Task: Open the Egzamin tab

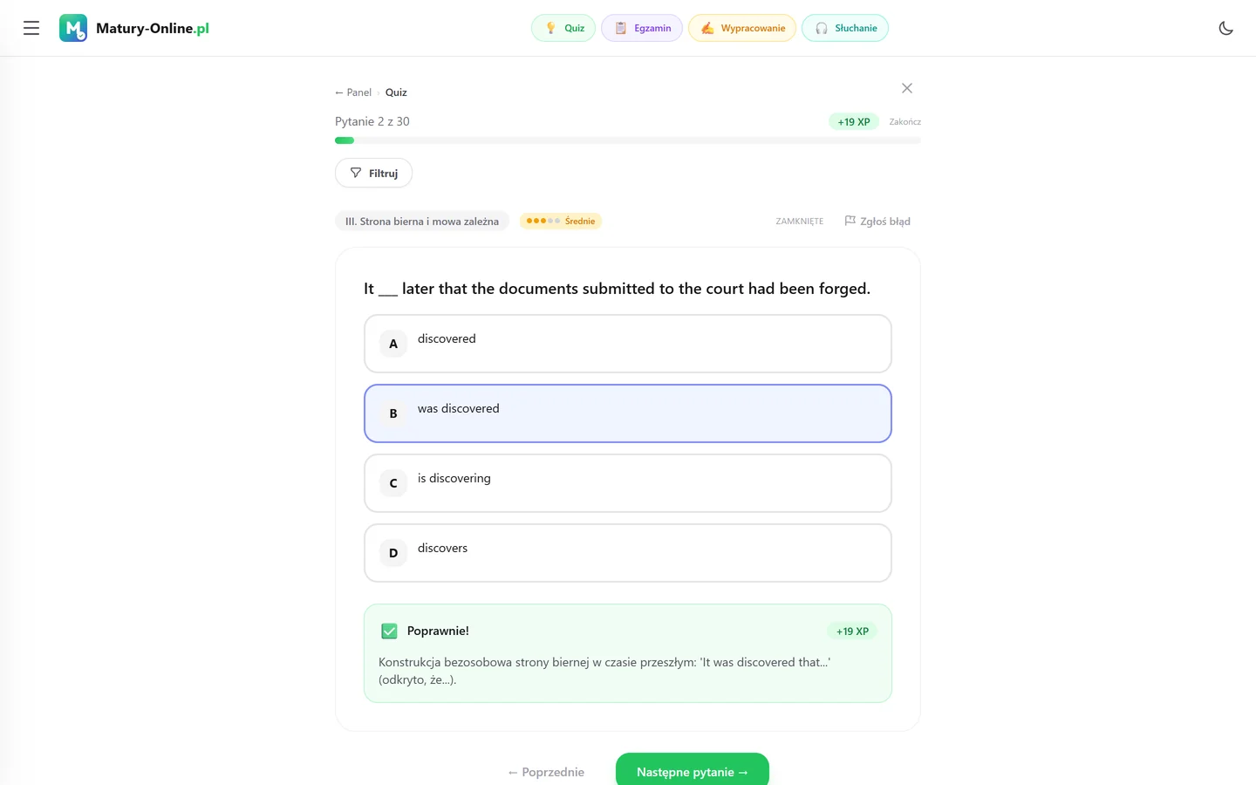Action: click(x=642, y=28)
